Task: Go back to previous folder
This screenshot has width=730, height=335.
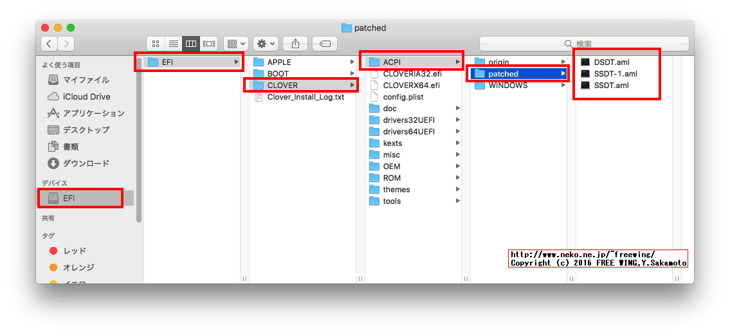Action: tap(50, 44)
